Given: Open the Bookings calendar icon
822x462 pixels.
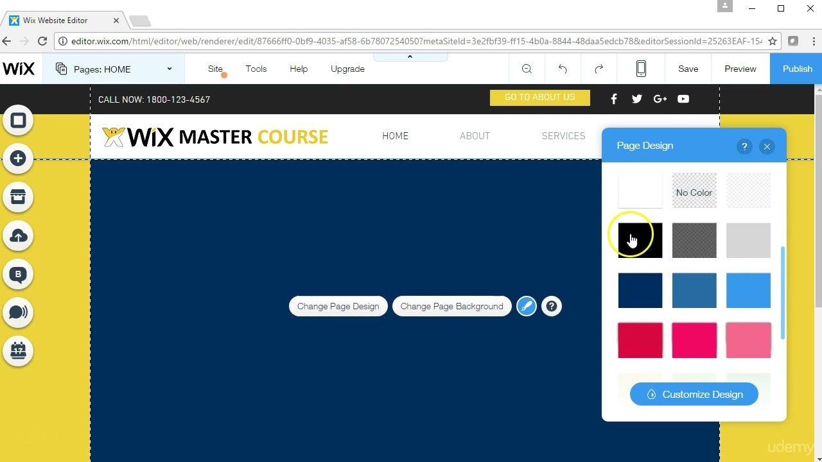Looking at the screenshot, I should (18, 351).
